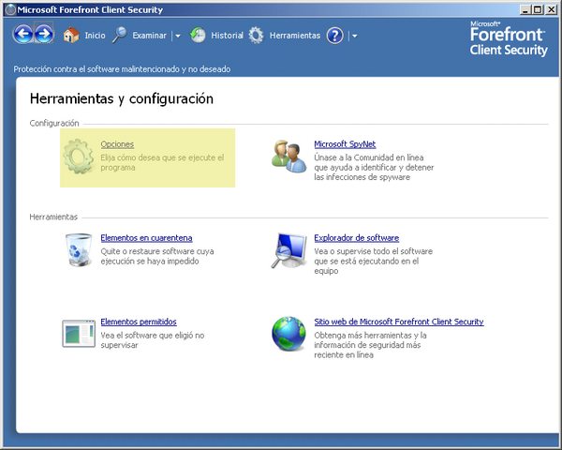
Task: Visit Sitio web de Microsoft Forefront Client Security
Action: click(x=399, y=322)
